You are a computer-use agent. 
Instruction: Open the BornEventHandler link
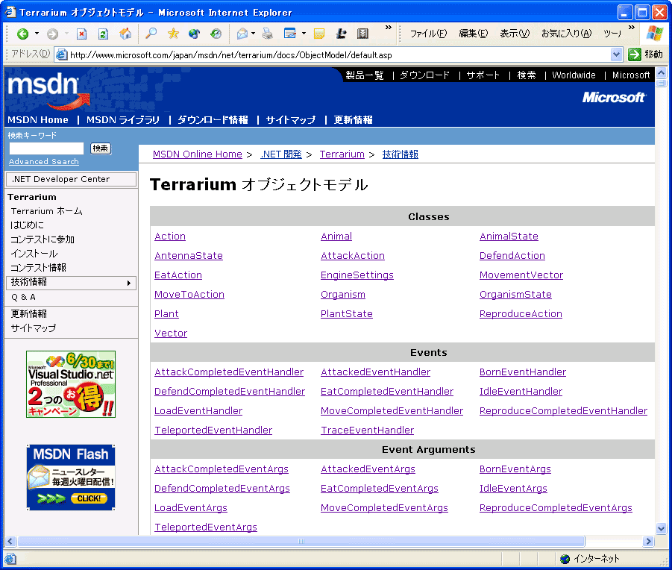[x=522, y=372]
